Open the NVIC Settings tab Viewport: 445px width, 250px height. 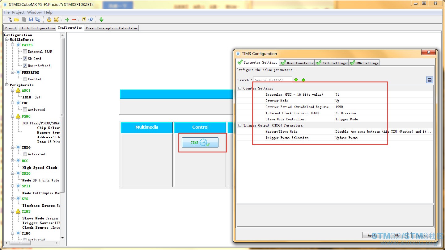pyautogui.click(x=331, y=63)
